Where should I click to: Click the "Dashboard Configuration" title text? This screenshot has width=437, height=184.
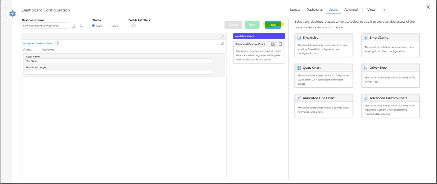tap(46, 10)
